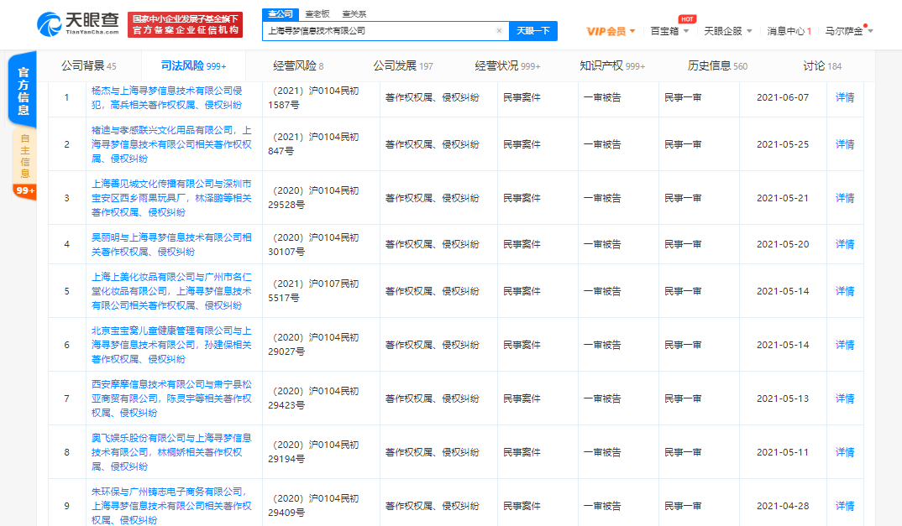Click 详情 for the 2021-05-25 case
Viewport: 902px width, 526px height.
pyautogui.click(x=845, y=144)
